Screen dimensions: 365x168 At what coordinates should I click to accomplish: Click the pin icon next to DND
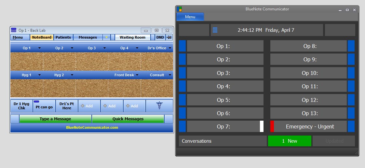(169, 37)
